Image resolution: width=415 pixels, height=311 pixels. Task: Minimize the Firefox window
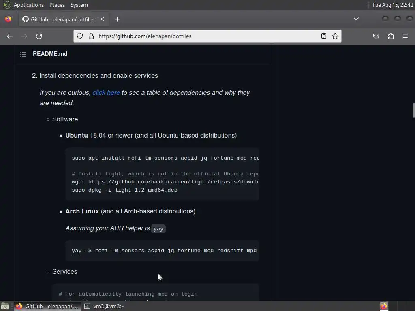click(385, 18)
